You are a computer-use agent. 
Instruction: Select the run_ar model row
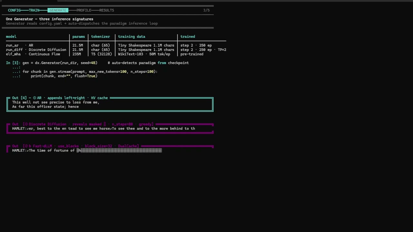[116, 45]
